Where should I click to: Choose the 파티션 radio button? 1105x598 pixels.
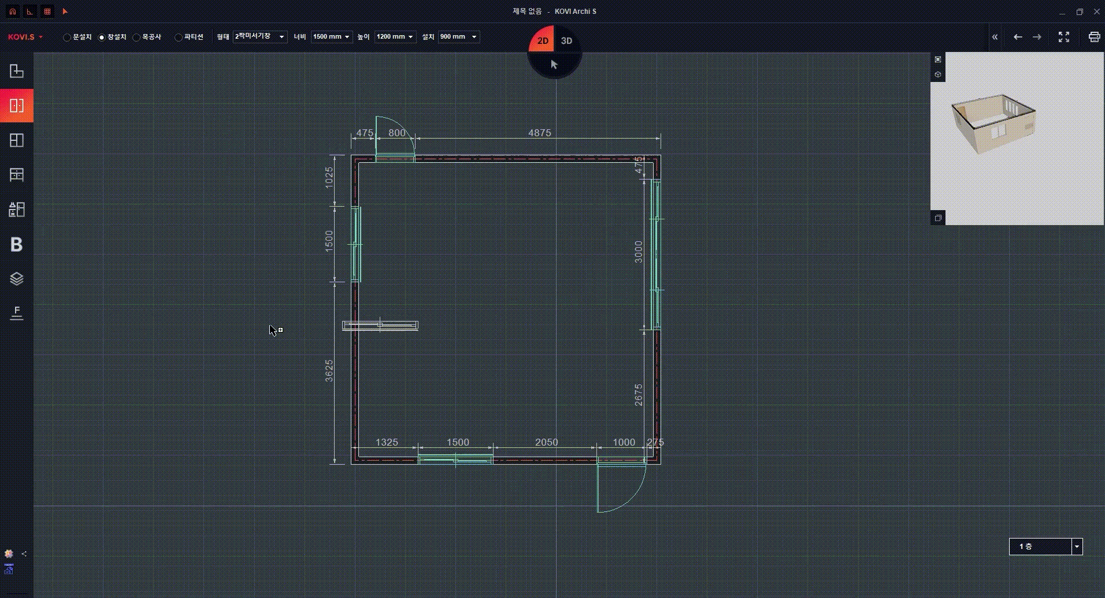(179, 38)
